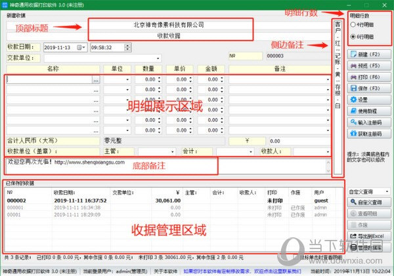Click 查看明细 view details button
The image size is (394, 276).
369,214
